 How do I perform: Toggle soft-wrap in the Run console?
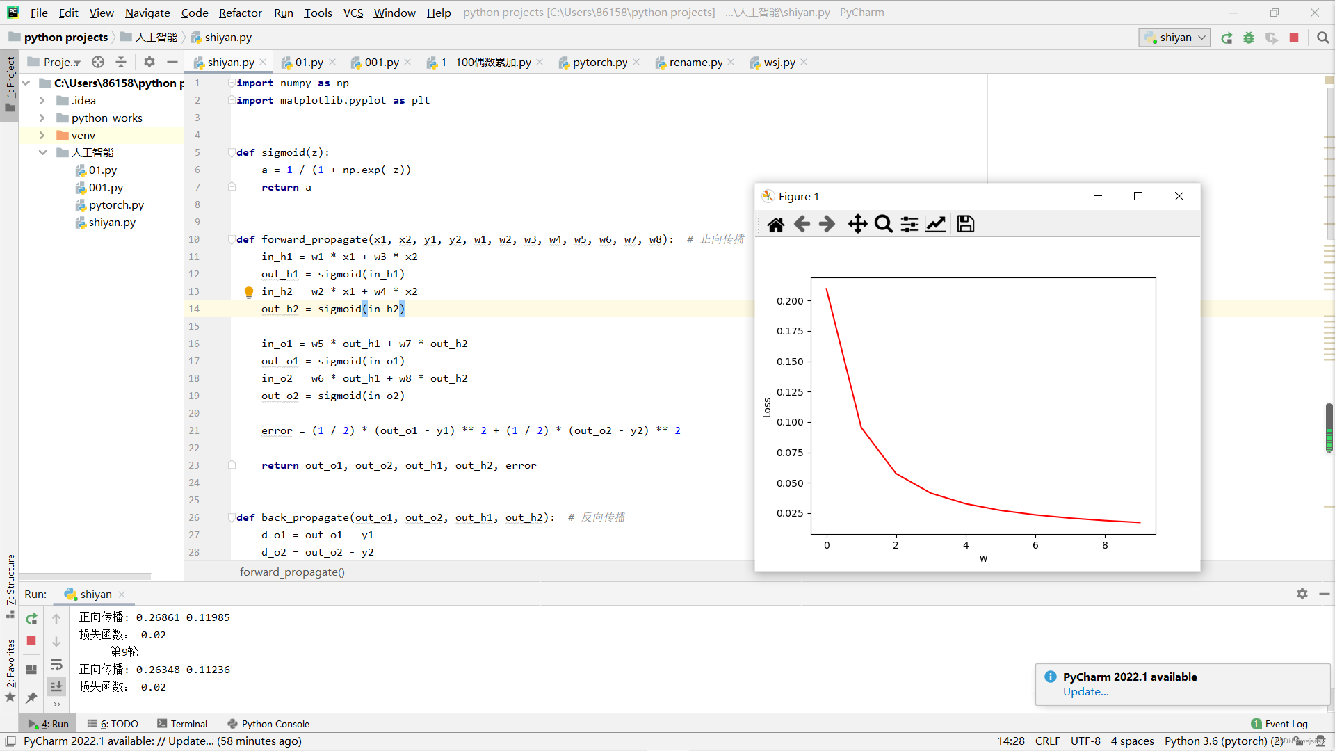56,664
